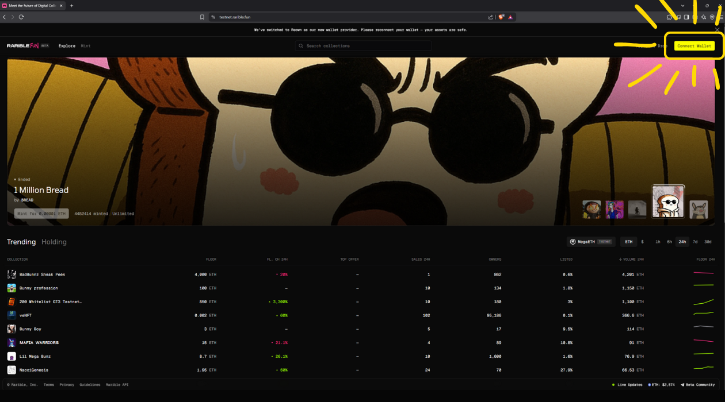The image size is (725, 402).
Task: Switch currency display to ETH
Action: pos(629,242)
